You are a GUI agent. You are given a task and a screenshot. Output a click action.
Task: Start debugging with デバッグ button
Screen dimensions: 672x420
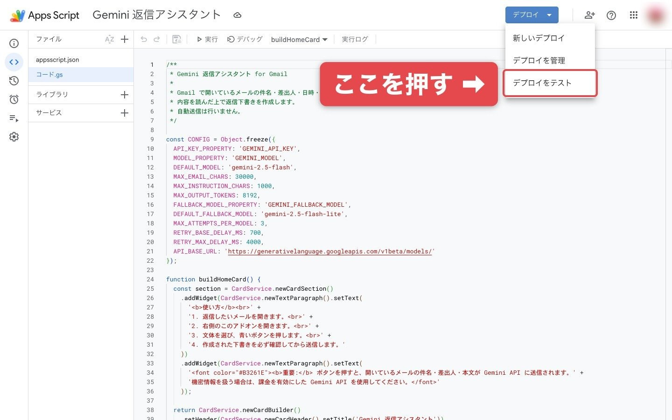click(245, 39)
